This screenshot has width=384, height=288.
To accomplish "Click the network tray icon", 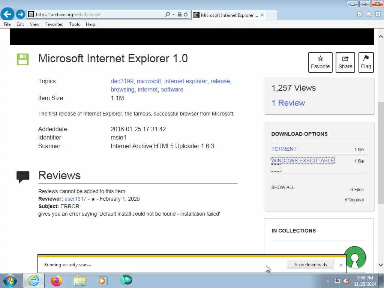I will tap(337, 281).
